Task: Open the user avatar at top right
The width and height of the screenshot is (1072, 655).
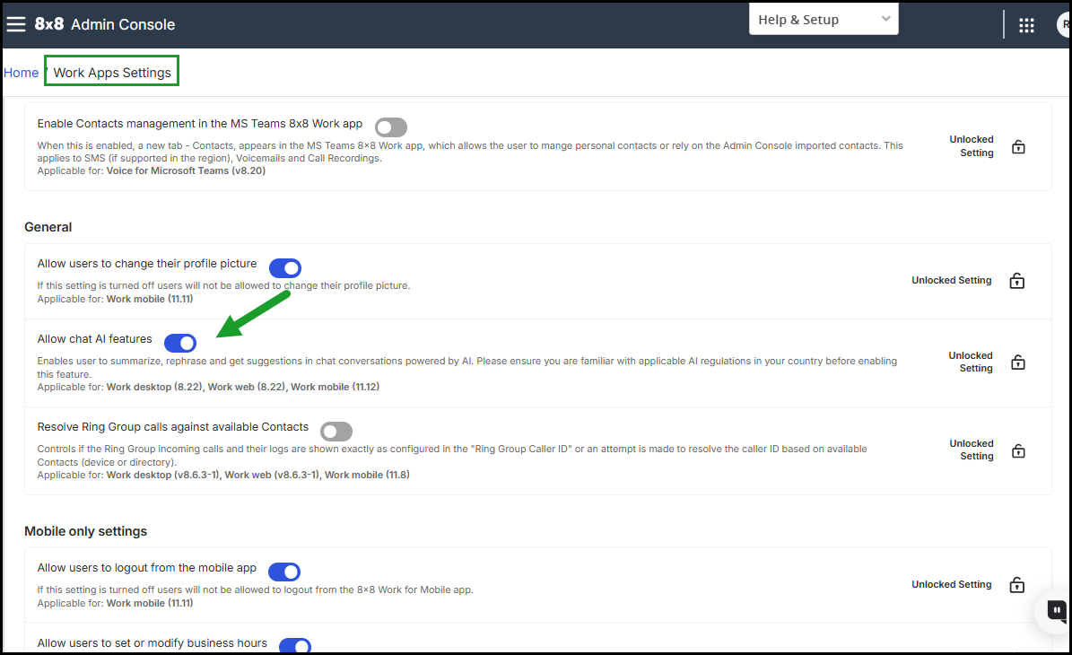Action: click(x=1065, y=24)
